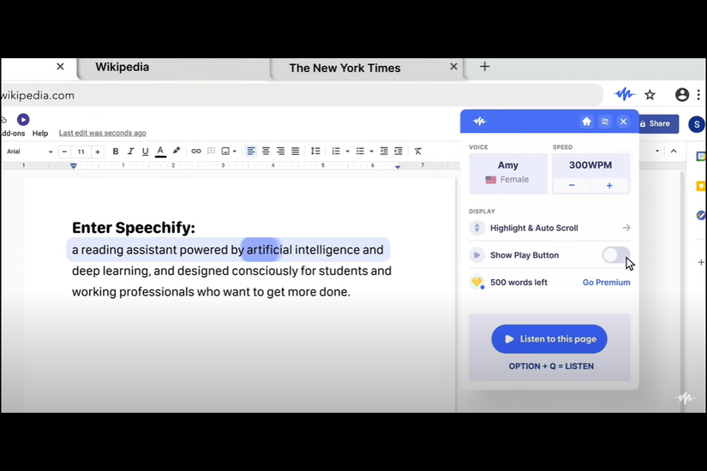Viewport: 707px width, 471px height.
Task: Decrease the indent
Action: pyautogui.click(x=384, y=151)
